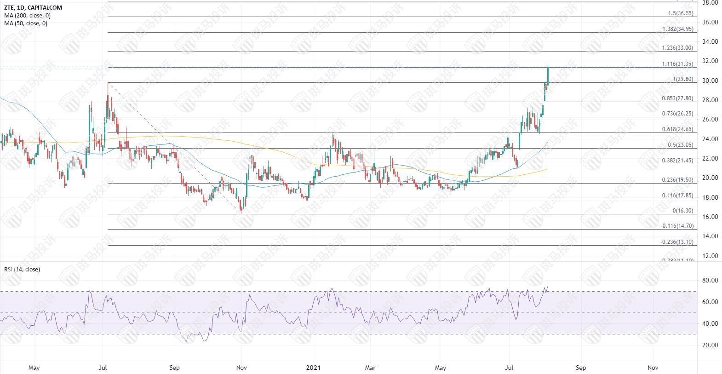Viewport: 722px width, 374px height.
Task: Click the 0.5(23.05) retracement label
Action: coord(680,145)
